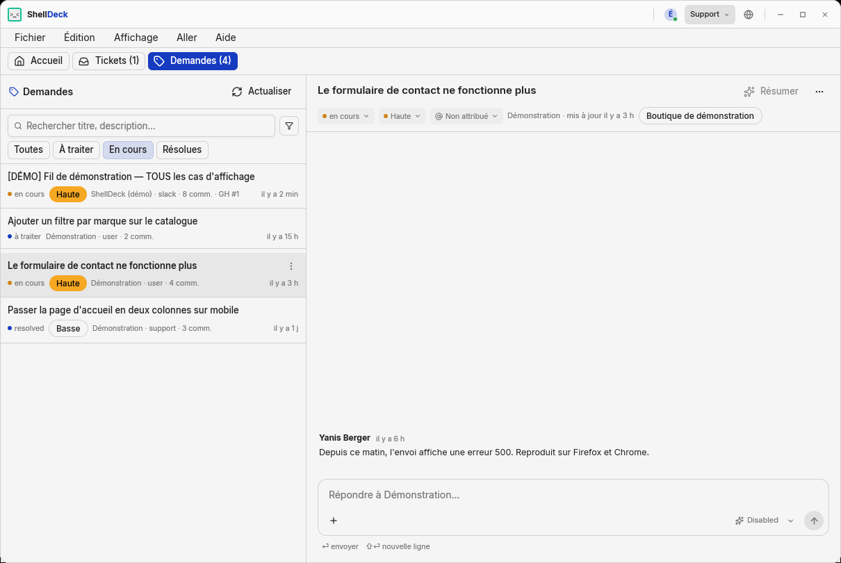The image size is (841, 563).
Task: Click the Haute badge on the DÉMO row
Action: 68,195
